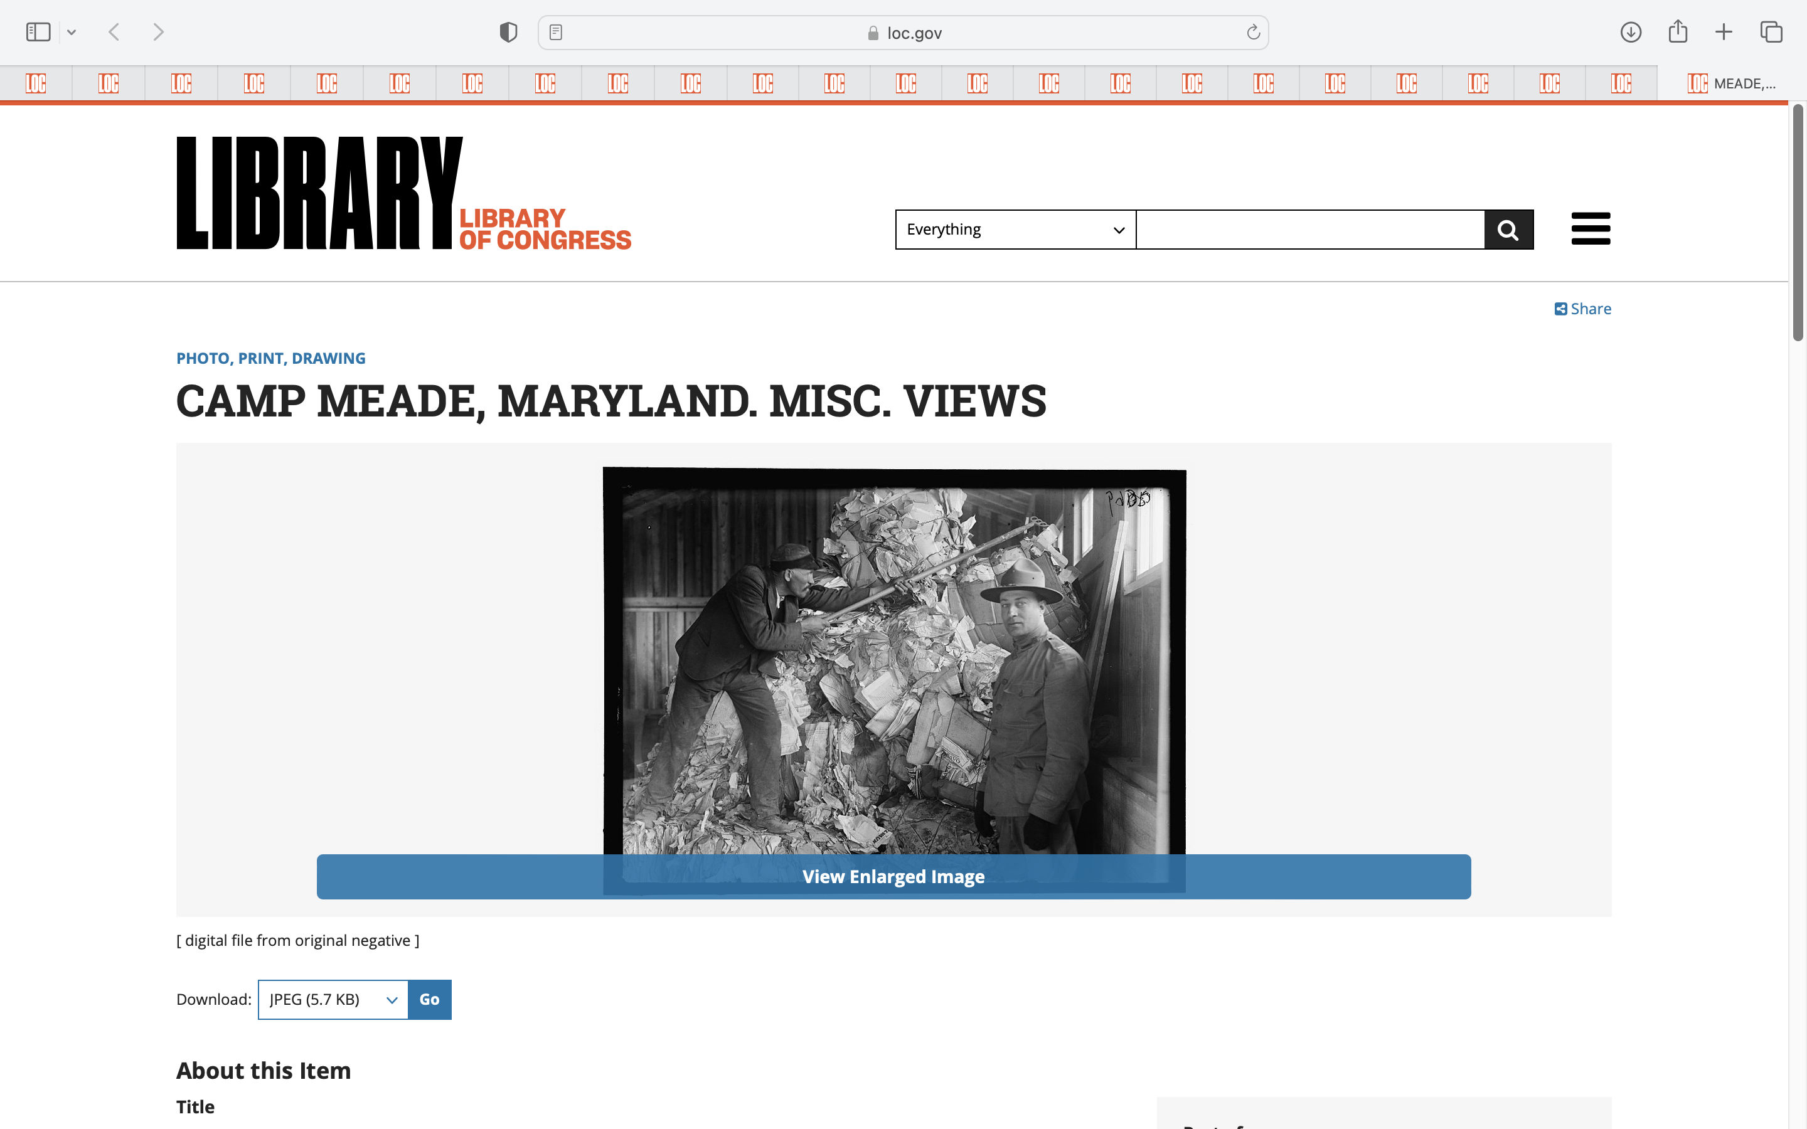Click the Share link
The height and width of the screenshot is (1129, 1807).
[1582, 309]
